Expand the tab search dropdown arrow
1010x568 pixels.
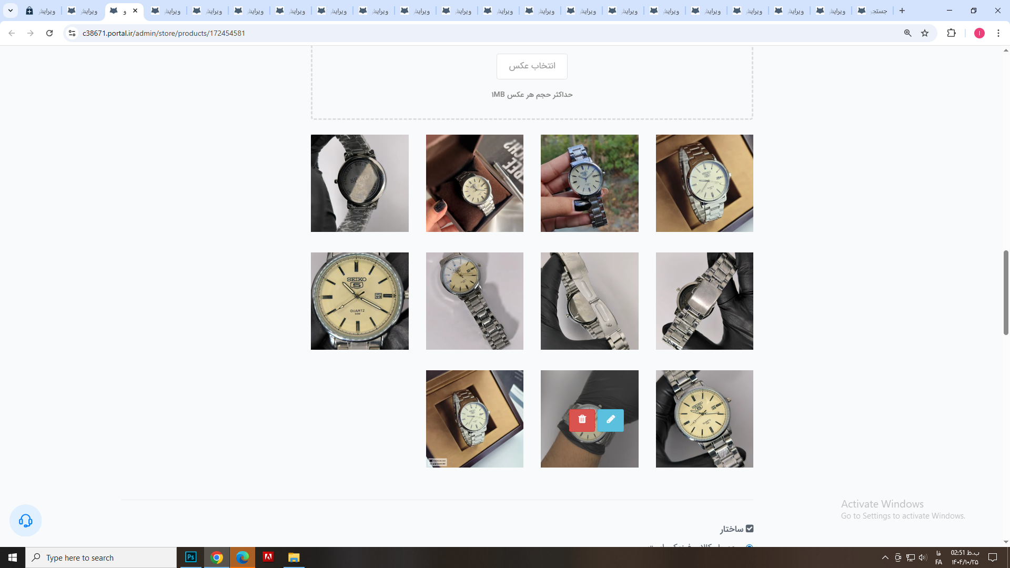pos(10,11)
